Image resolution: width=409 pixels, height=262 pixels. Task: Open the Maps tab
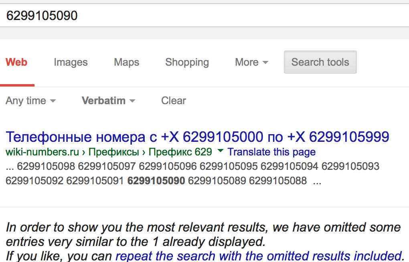(126, 62)
